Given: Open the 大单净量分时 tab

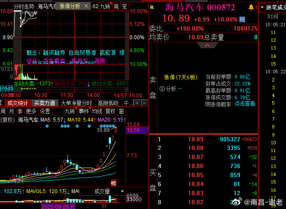Looking at the screenshot, I should [76, 103].
